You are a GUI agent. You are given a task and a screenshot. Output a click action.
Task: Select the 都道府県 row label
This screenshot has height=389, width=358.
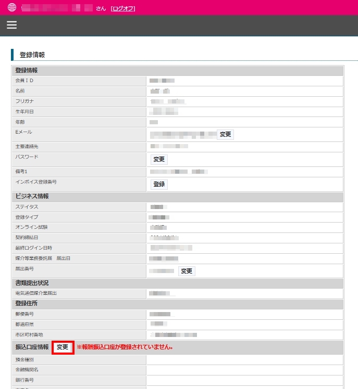tap(24, 325)
